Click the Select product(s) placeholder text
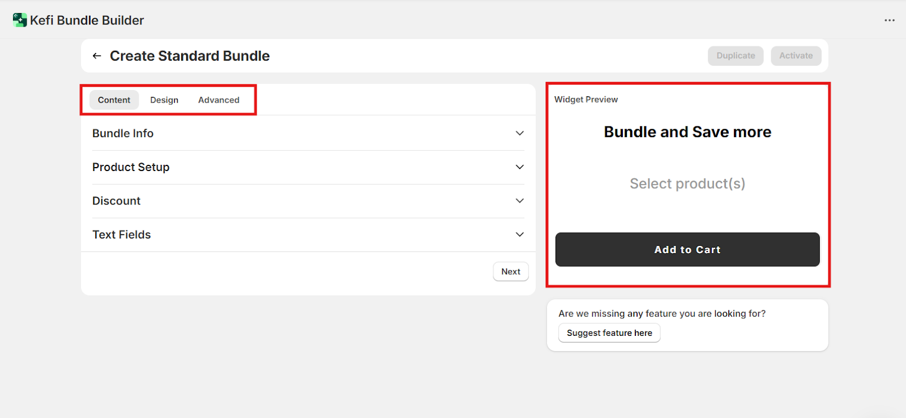 (x=687, y=184)
